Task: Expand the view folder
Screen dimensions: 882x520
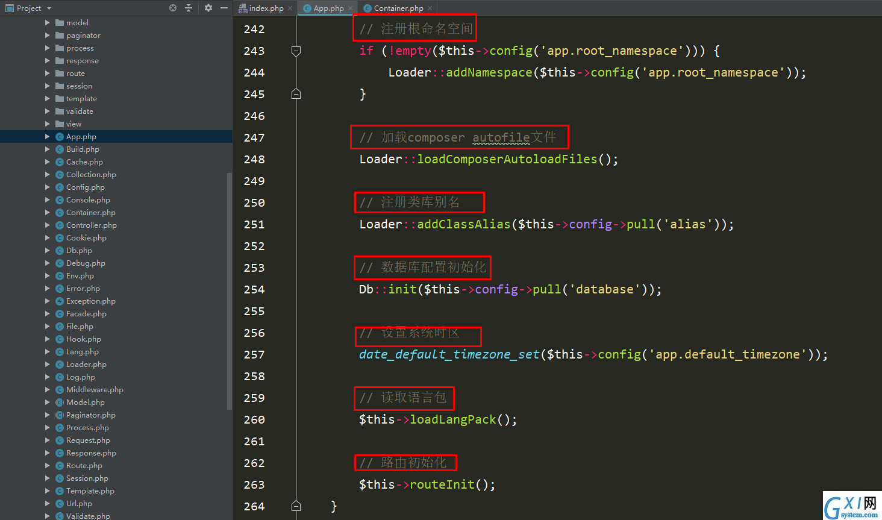Action: tap(48, 124)
